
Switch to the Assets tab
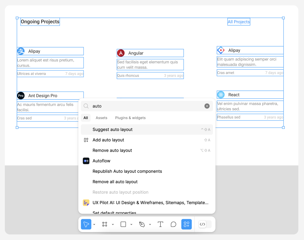coord(101,118)
